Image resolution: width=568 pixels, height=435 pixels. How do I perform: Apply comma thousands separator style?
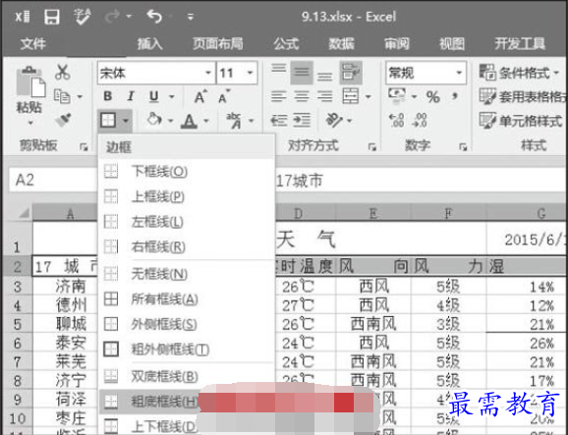(x=455, y=96)
